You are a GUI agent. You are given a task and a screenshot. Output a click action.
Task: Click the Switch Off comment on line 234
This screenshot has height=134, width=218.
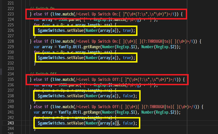[x=43, y=73]
